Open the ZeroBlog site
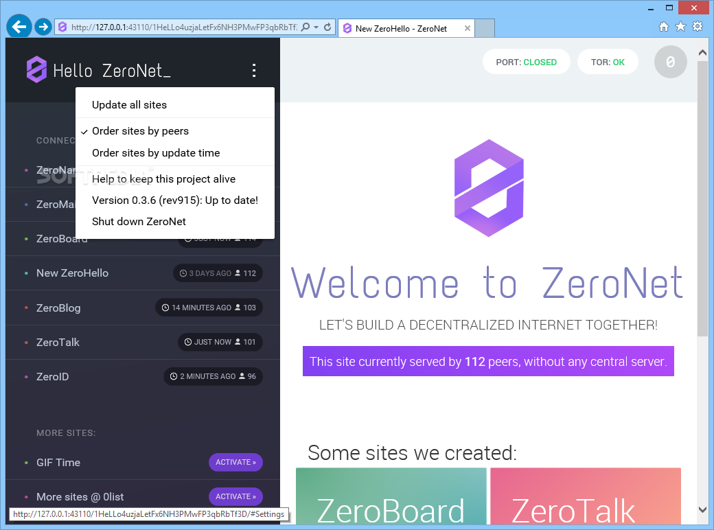Viewport: 714px width, 530px height. click(x=58, y=308)
